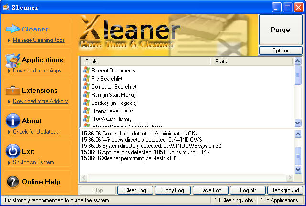
Task: Open Online Help
Action: pos(41,182)
